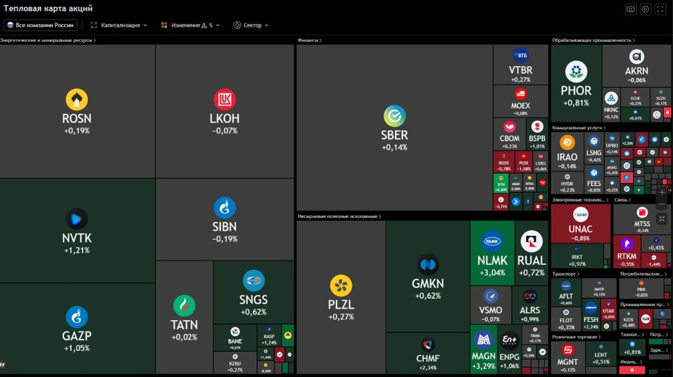Open the 'Изменение Д, %' color-by dropdown
673x377 pixels.
click(x=191, y=25)
